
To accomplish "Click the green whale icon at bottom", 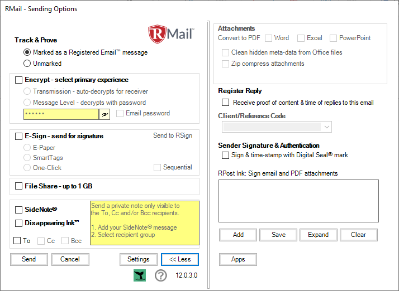I will click(140, 275).
